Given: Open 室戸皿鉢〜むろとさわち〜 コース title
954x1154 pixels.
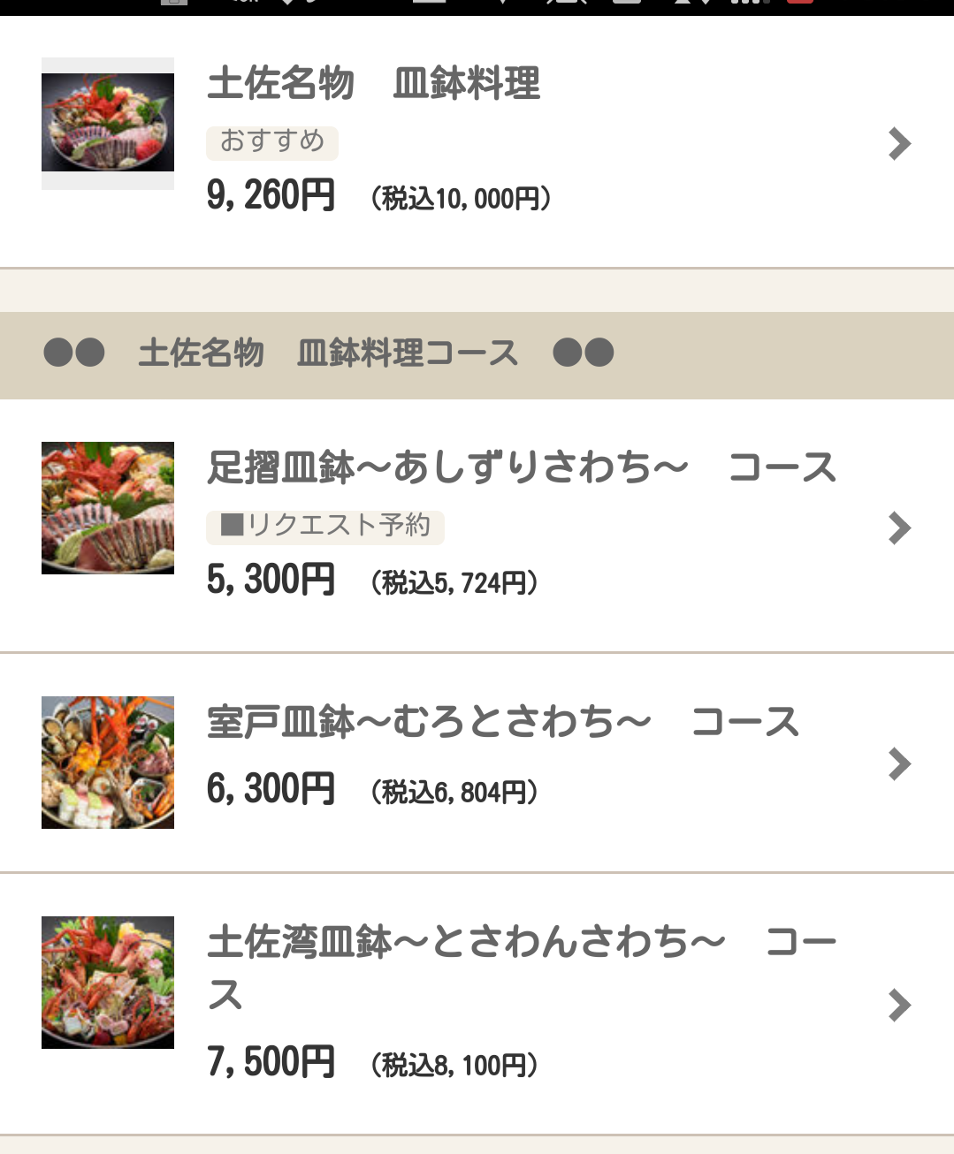Looking at the screenshot, I should 502,722.
